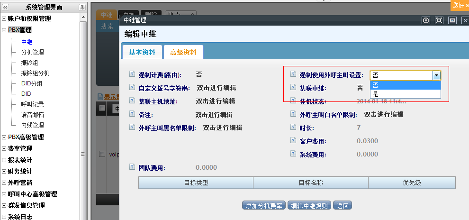
Task: Open 分机管理 in the PBX tree
Action: point(32,52)
